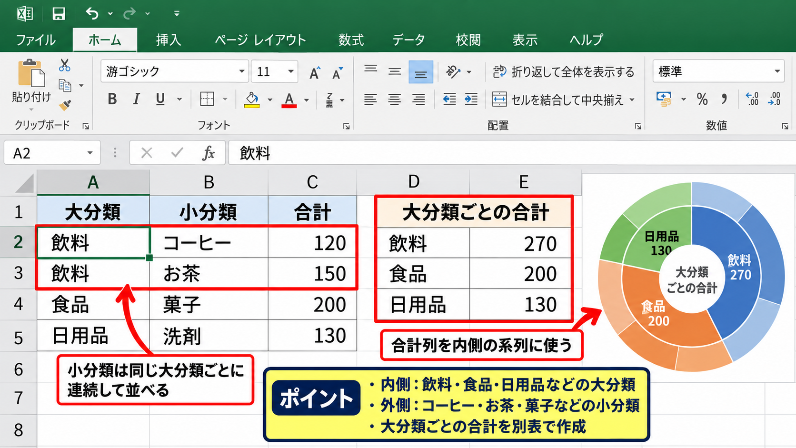Open the 標準 number format dropdown
The width and height of the screenshot is (796, 448).
click(777, 71)
